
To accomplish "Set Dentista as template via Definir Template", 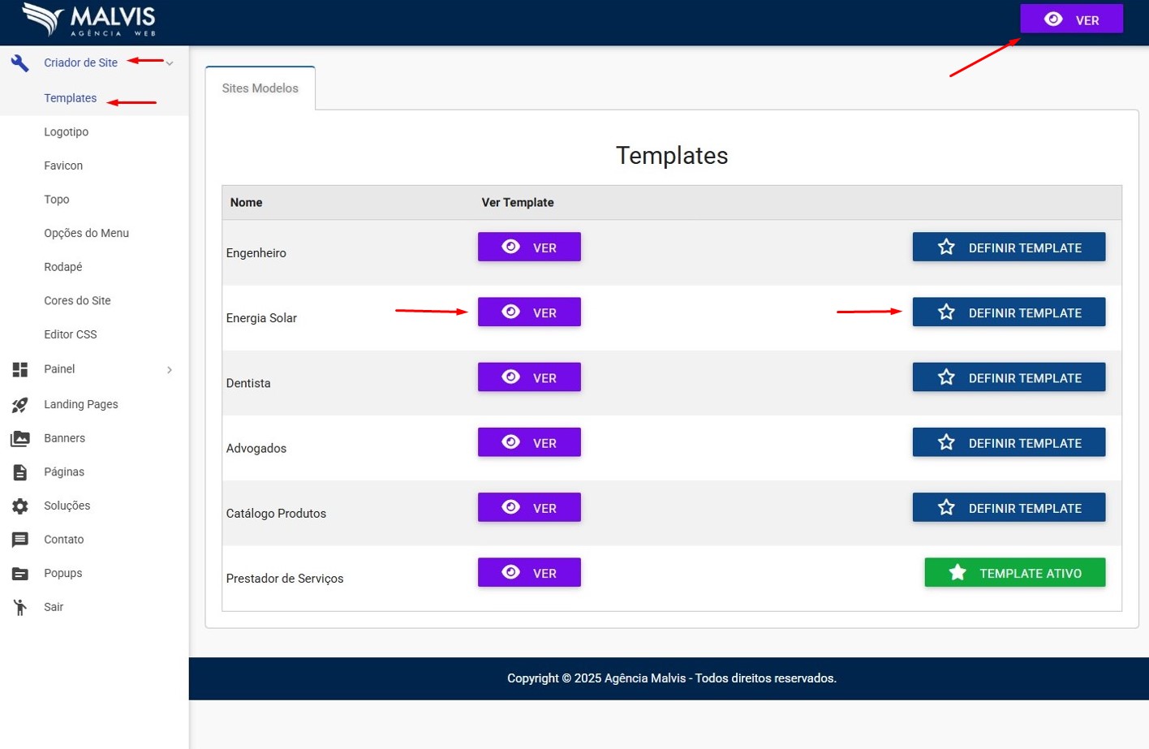I will (1009, 377).
